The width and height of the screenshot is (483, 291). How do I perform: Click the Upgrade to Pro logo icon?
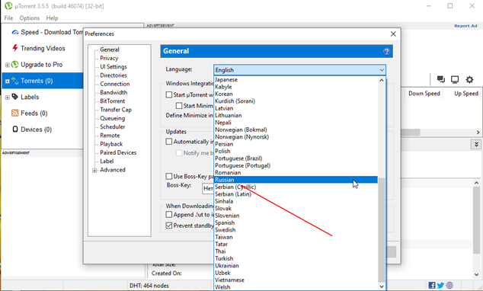point(14,64)
